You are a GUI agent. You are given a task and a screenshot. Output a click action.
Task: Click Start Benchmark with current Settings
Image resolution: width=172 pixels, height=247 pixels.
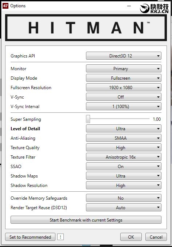86,220
